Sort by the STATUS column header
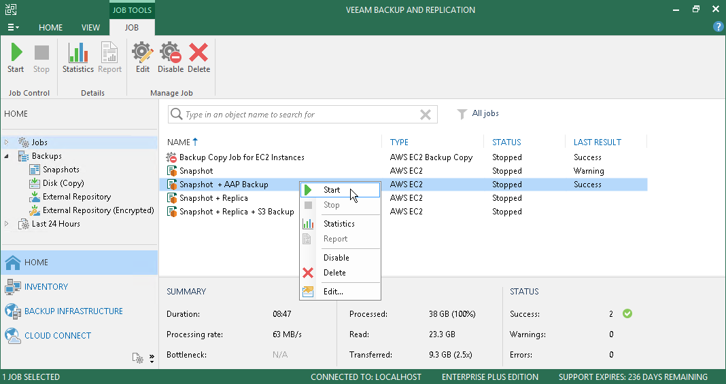The width and height of the screenshot is (726, 384). (x=506, y=142)
